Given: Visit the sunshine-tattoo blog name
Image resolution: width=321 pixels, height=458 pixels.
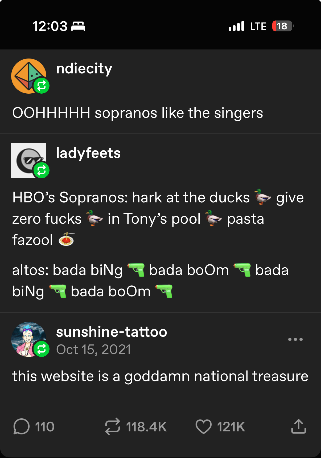Looking at the screenshot, I should pos(112,332).
